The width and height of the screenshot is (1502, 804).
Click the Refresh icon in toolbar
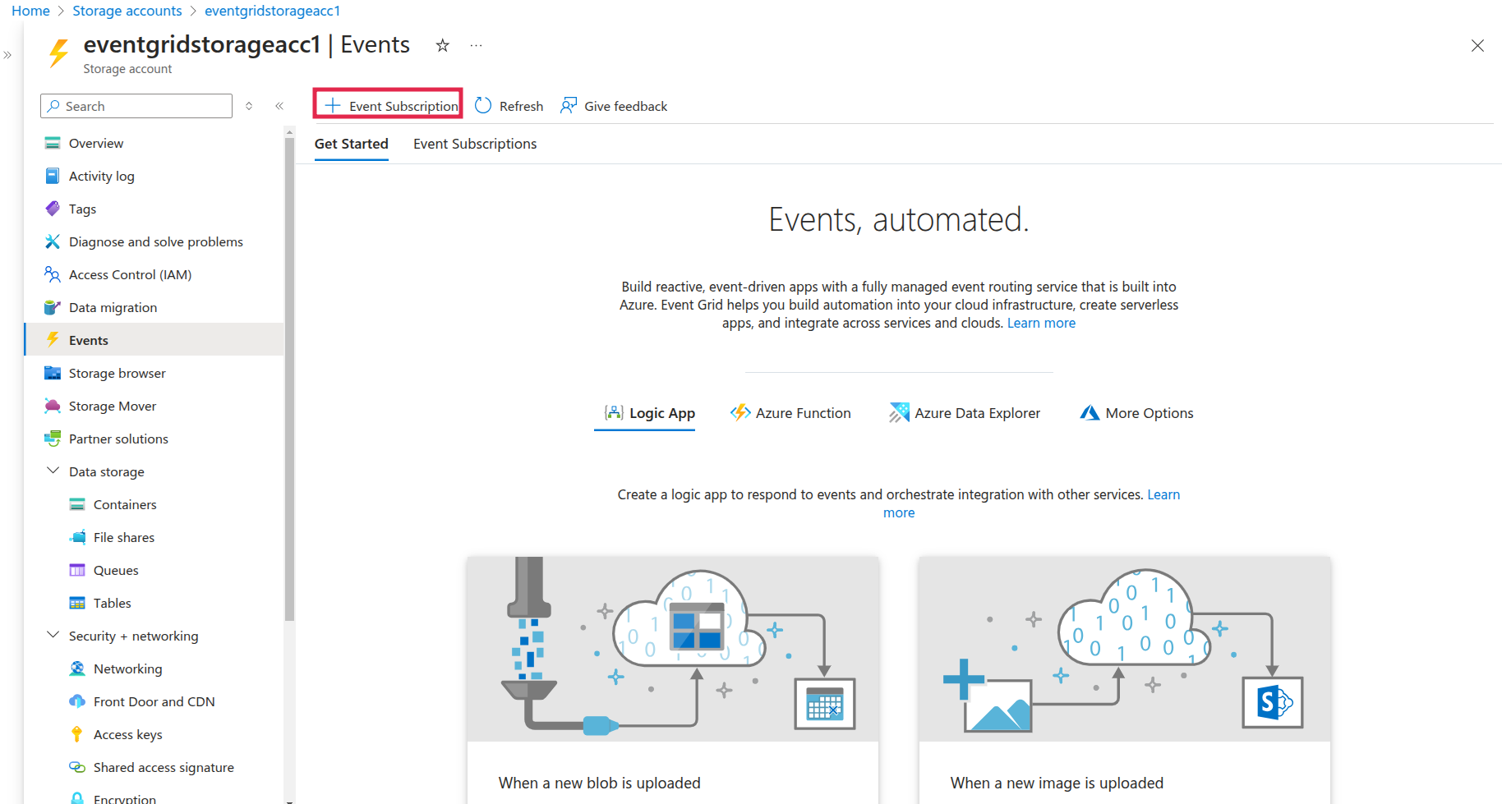tap(483, 106)
